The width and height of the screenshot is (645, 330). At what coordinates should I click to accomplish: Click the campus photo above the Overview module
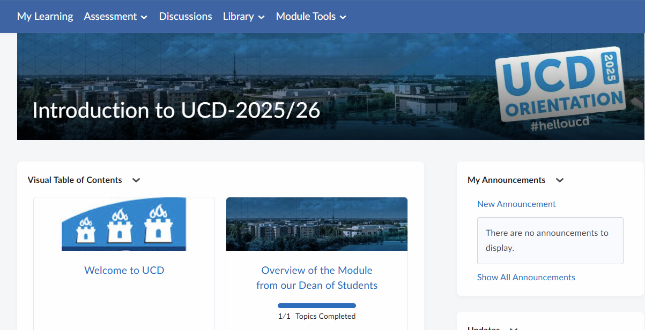(x=316, y=224)
